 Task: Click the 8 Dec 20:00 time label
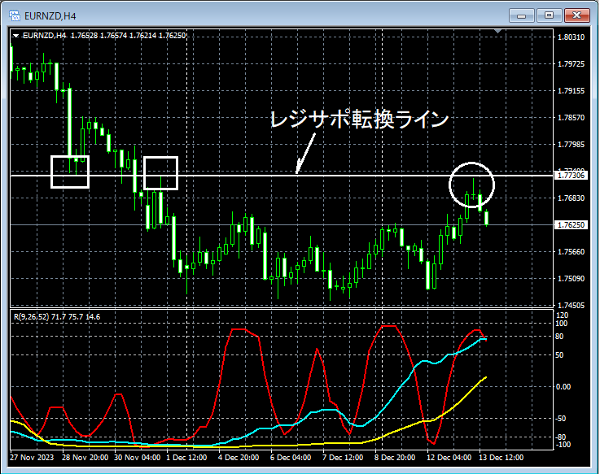[x=395, y=458]
